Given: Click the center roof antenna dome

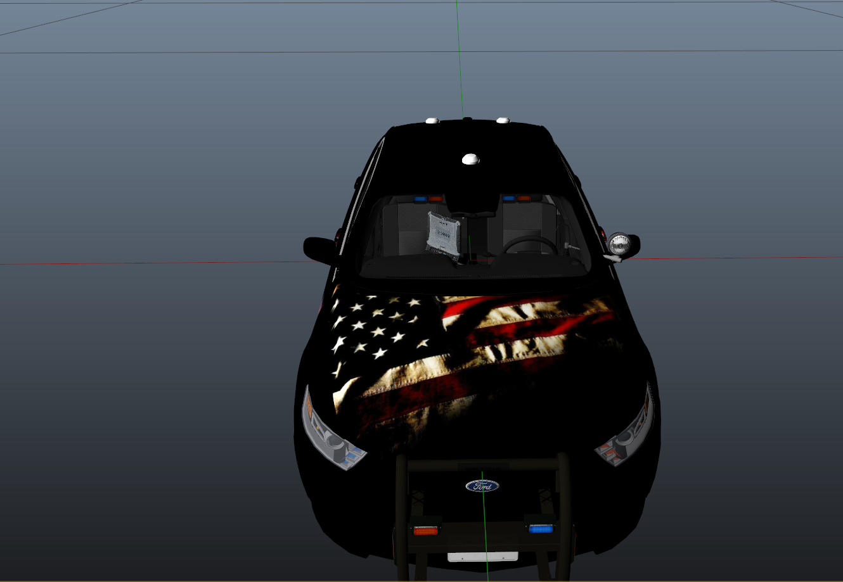Looking at the screenshot, I should tap(470, 159).
